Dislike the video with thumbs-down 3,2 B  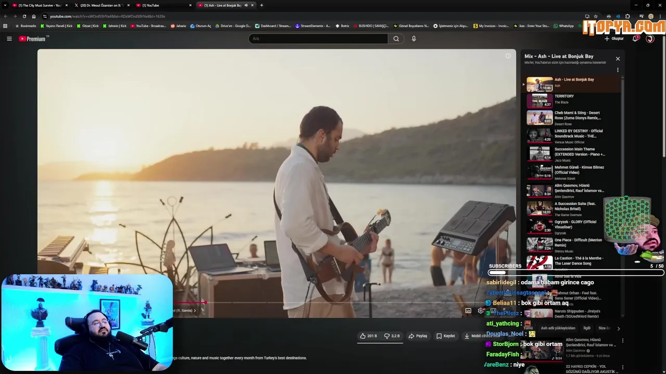pos(392,336)
